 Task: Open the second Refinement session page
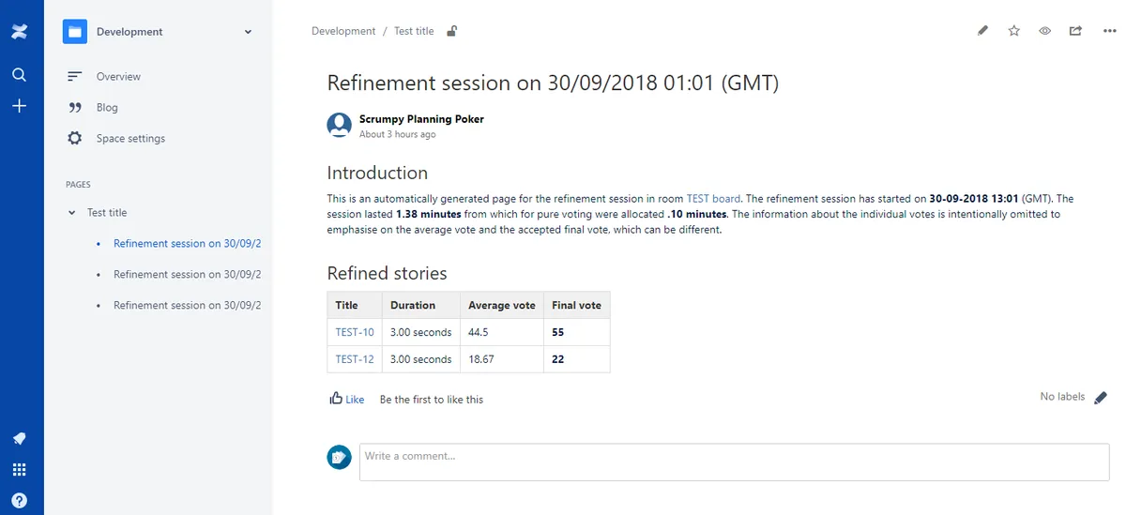(x=187, y=274)
